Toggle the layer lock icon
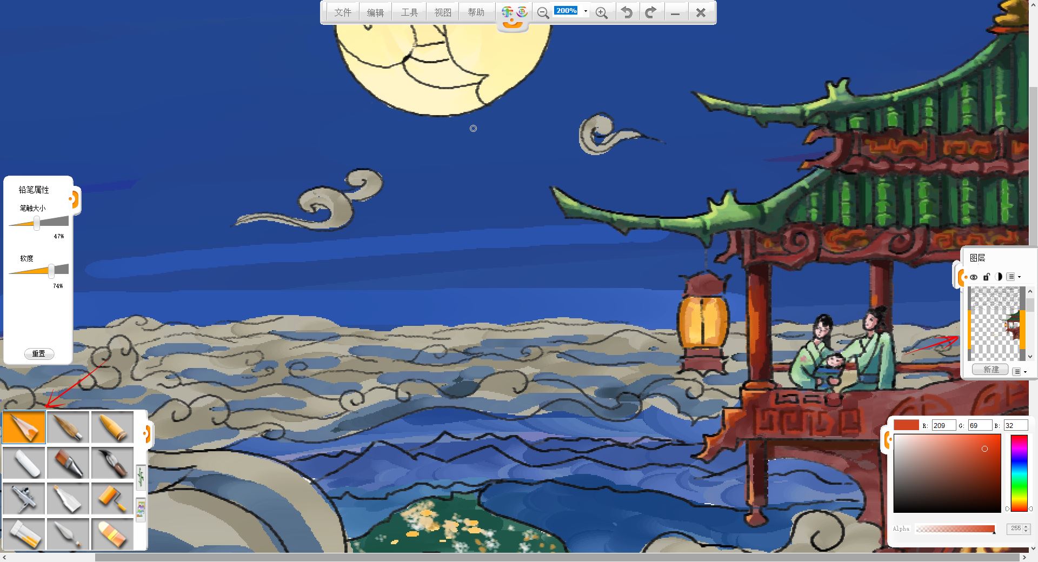 pos(986,277)
